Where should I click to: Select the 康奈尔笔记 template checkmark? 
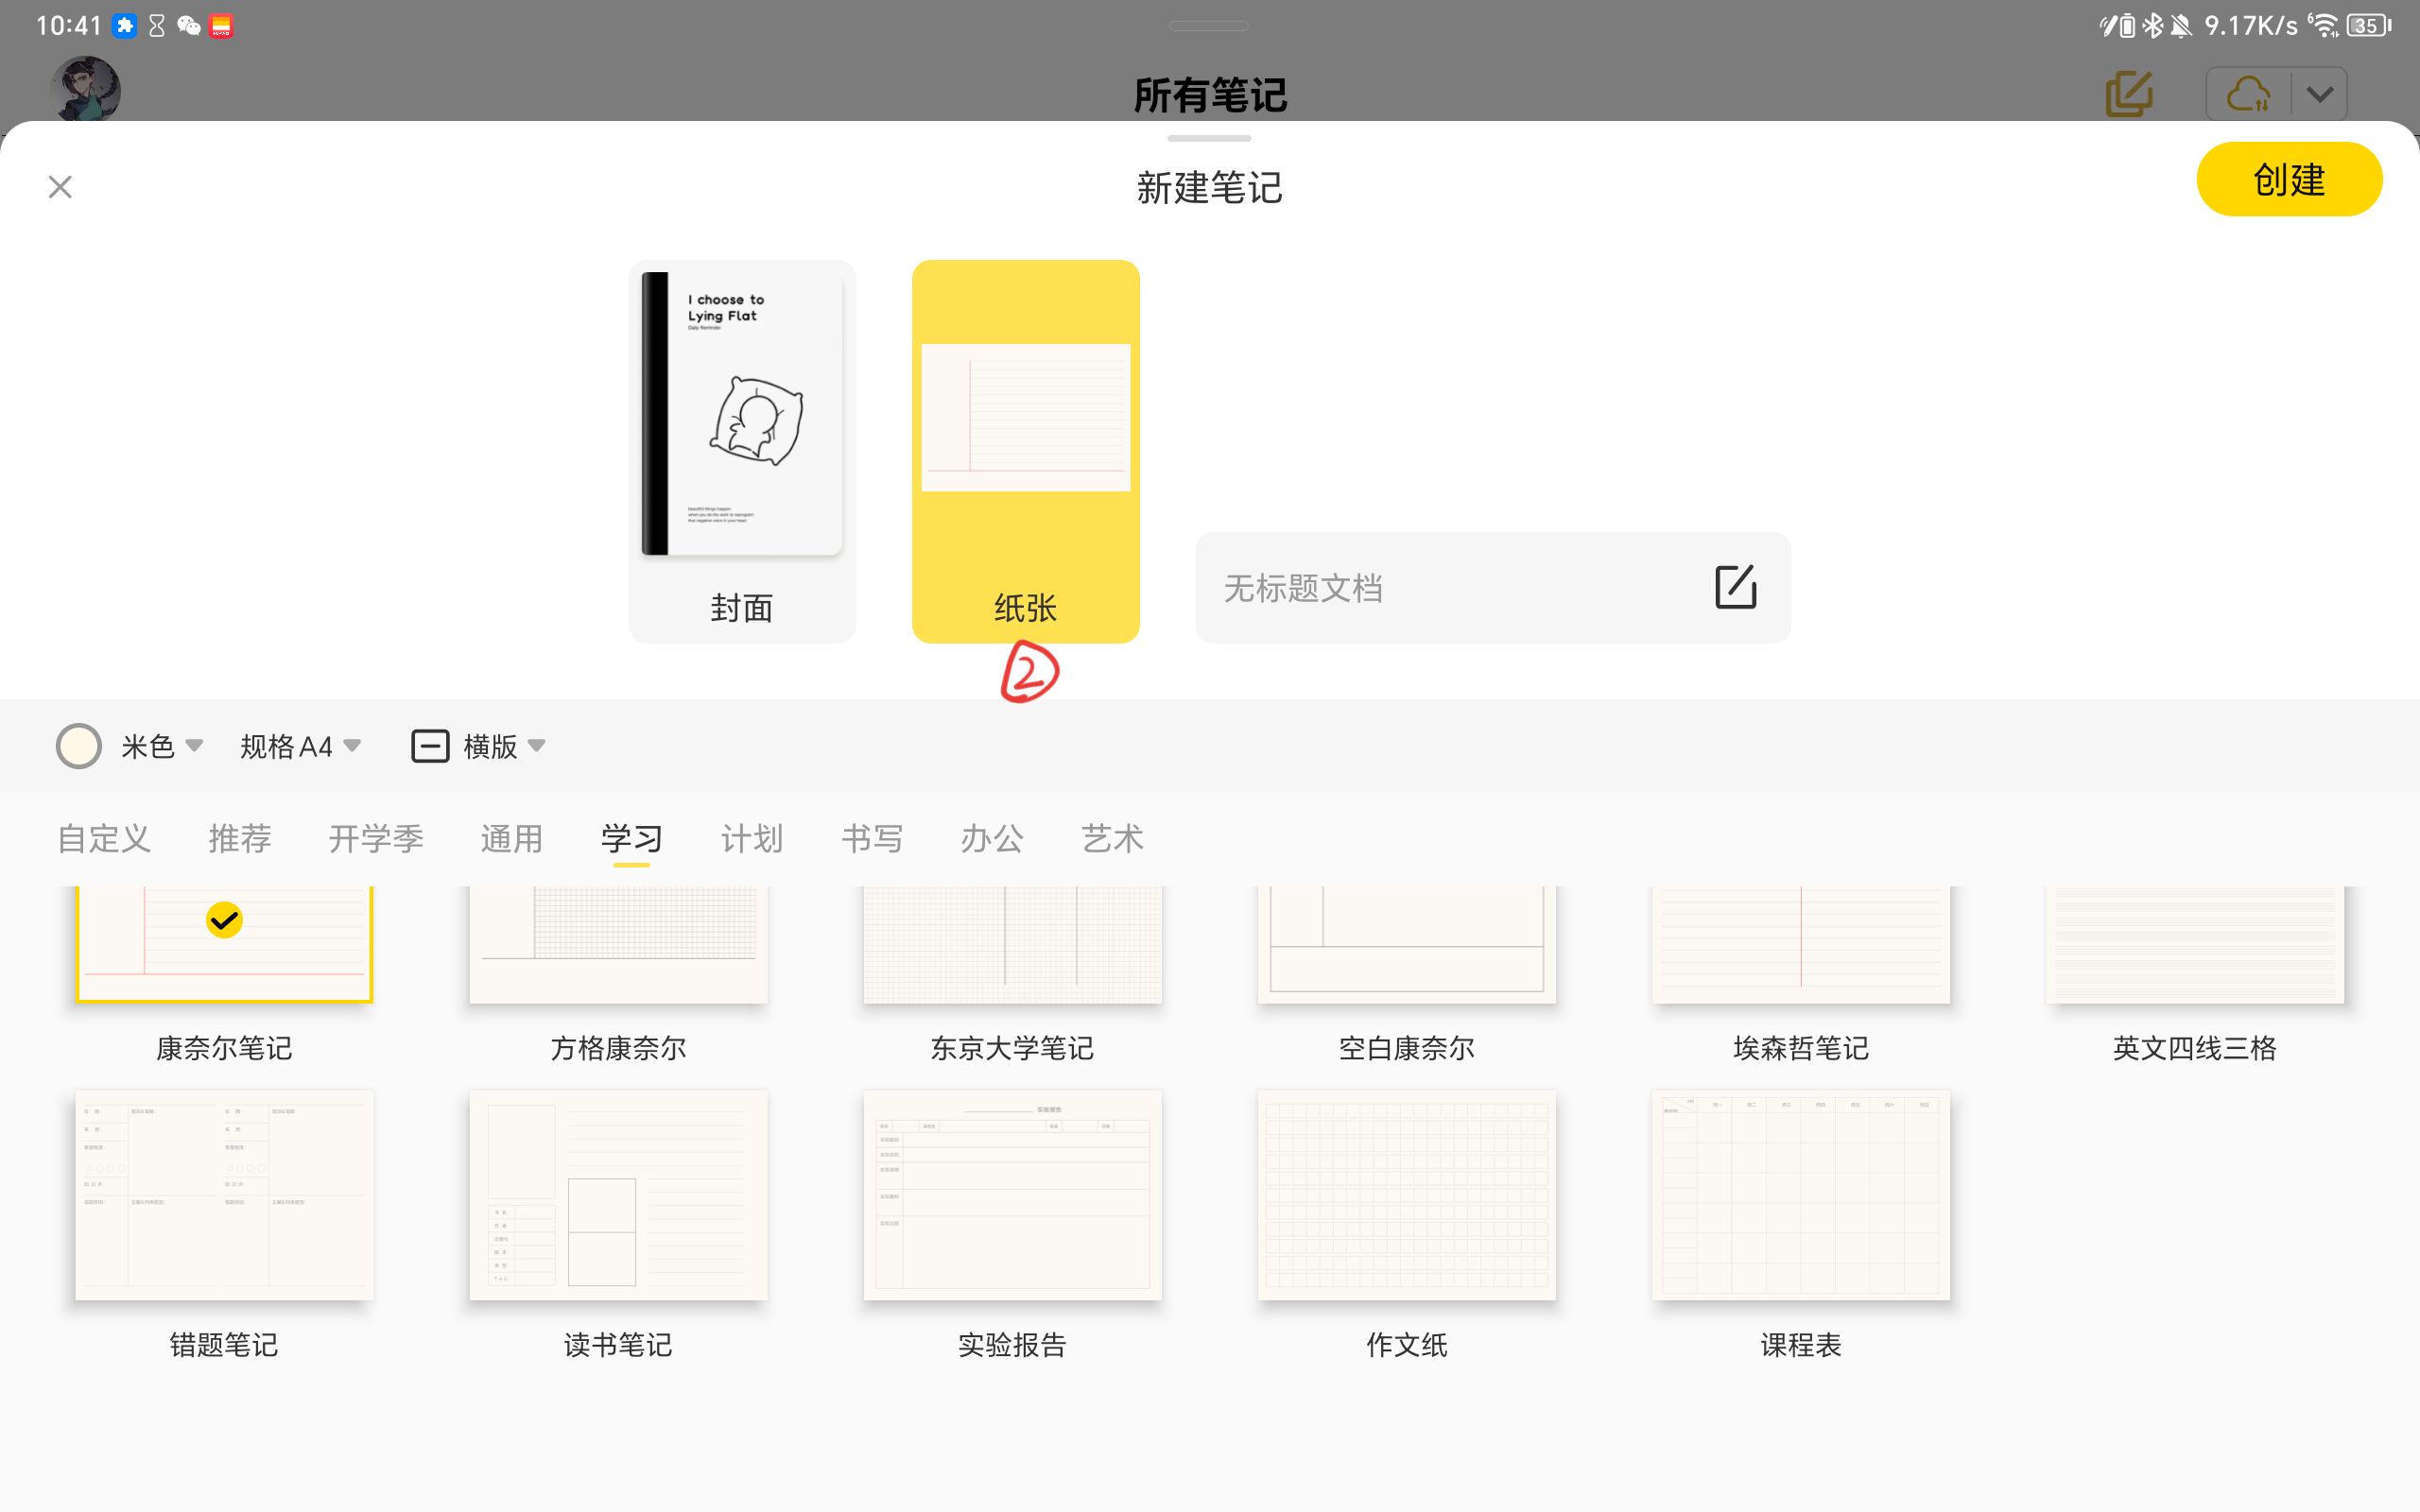[x=224, y=920]
